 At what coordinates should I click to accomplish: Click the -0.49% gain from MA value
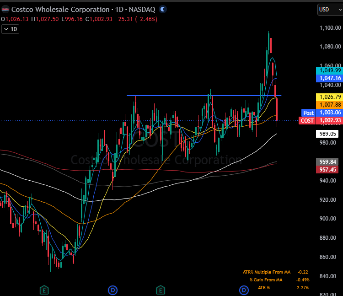303,280
